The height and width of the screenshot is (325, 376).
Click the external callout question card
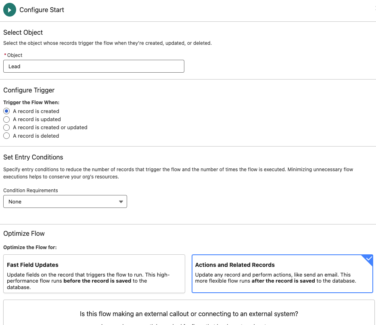tap(189, 313)
